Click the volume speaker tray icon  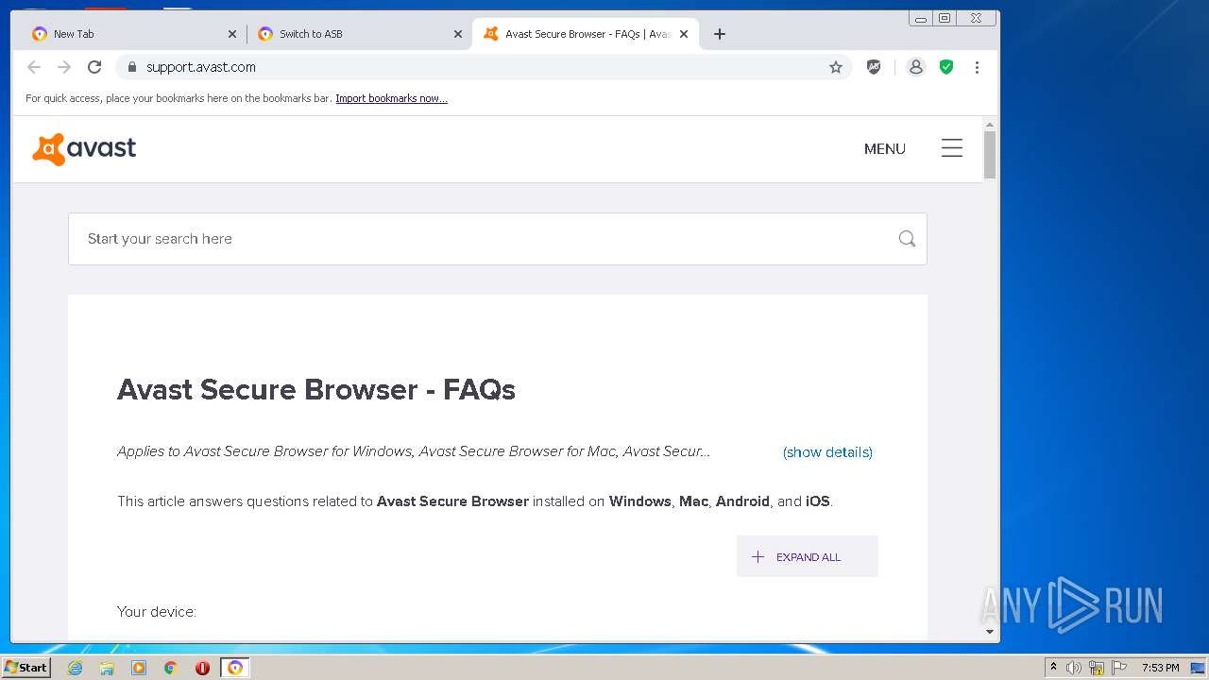pyautogui.click(x=1073, y=668)
